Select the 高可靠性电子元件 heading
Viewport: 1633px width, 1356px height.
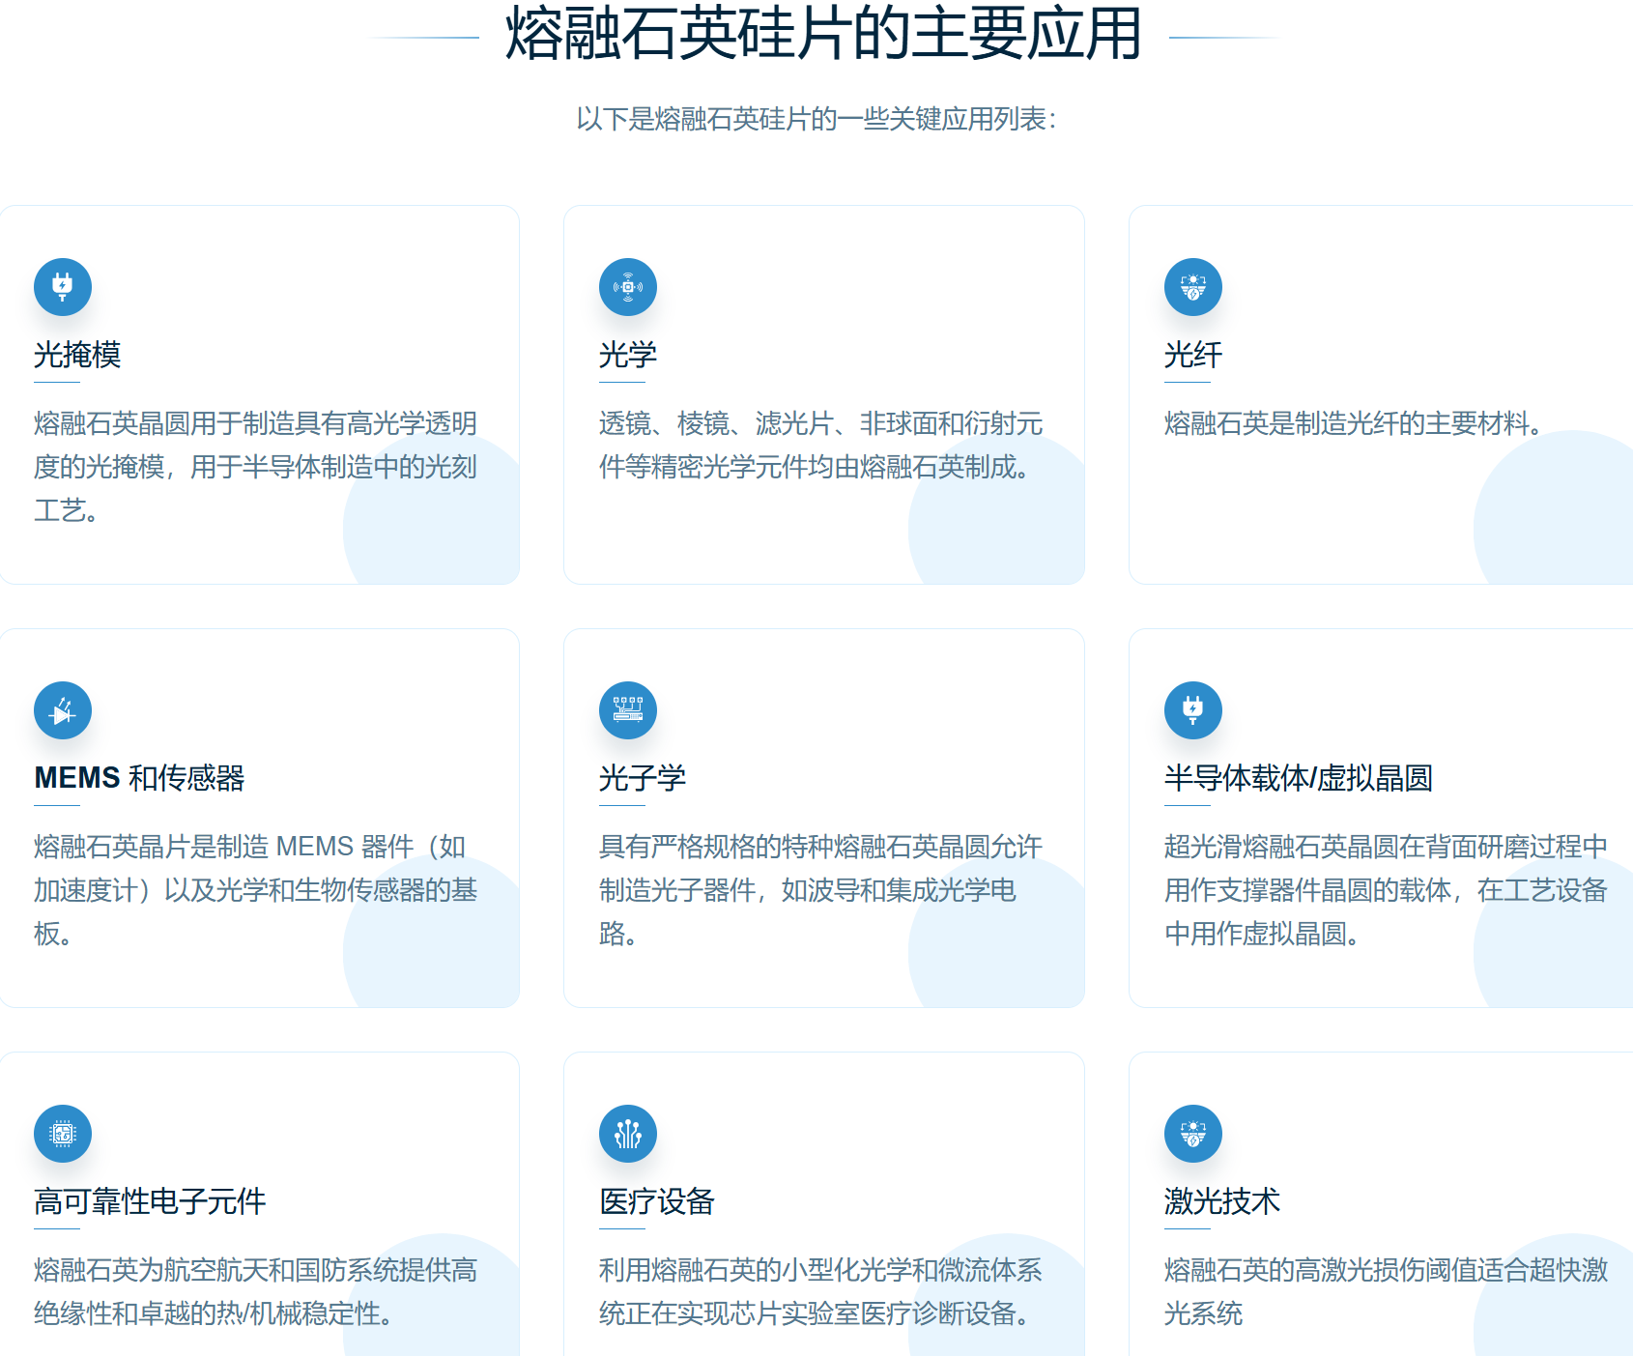[150, 1201]
